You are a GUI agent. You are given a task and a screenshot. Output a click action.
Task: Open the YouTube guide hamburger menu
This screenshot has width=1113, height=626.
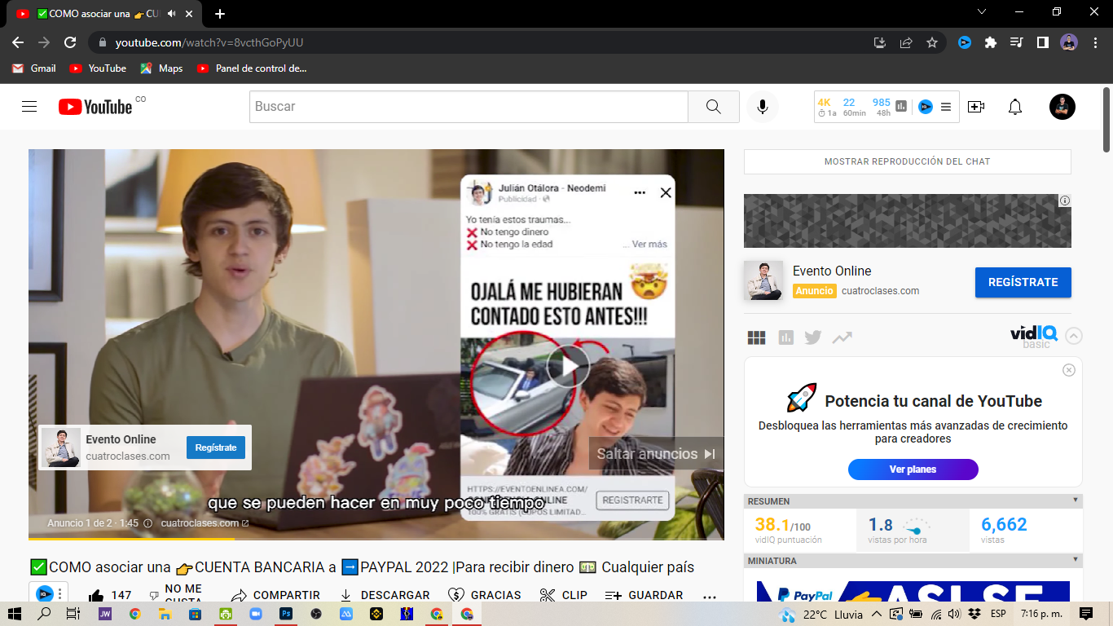click(29, 107)
